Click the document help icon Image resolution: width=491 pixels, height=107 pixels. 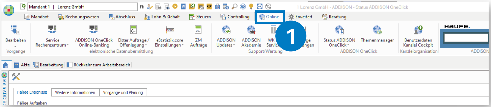coord(226,7)
